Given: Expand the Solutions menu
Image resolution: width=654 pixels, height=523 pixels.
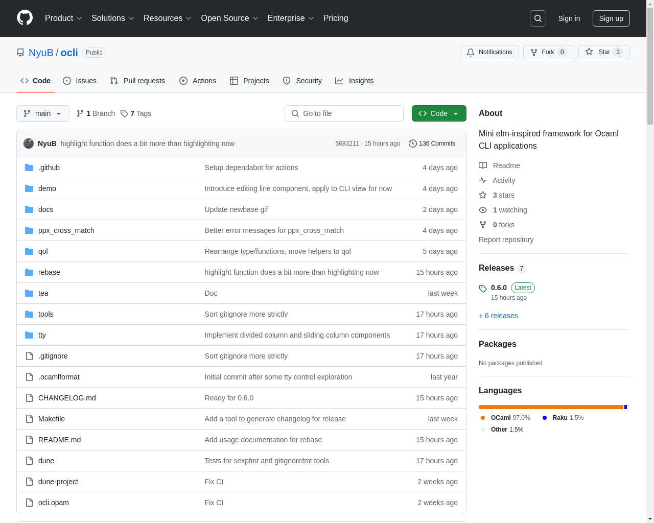Looking at the screenshot, I should tap(113, 18).
